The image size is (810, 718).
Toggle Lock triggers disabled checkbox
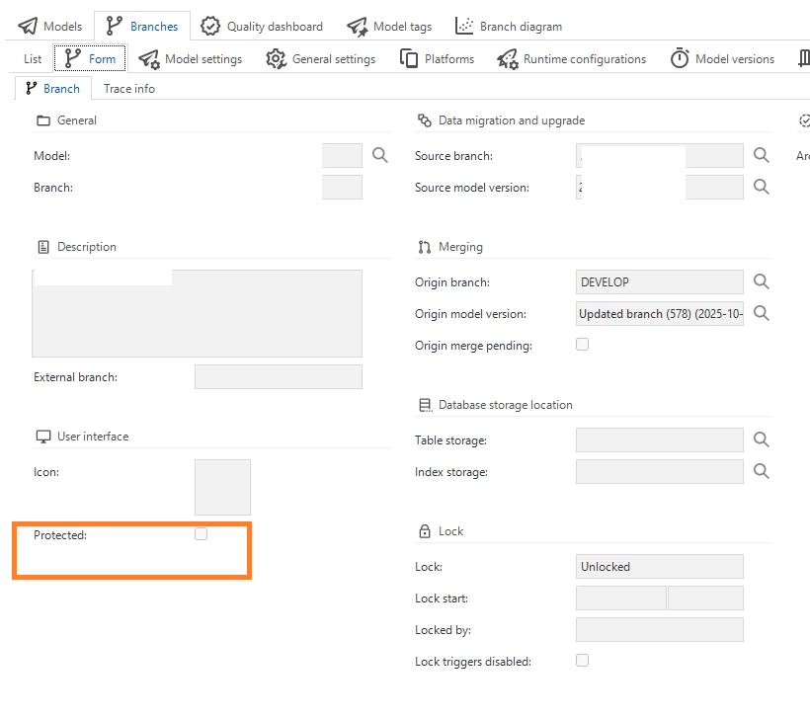click(x=582, y=661)
